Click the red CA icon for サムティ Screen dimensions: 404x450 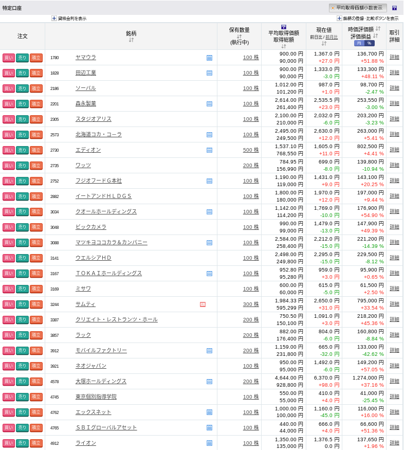click(x=203, y=304)
